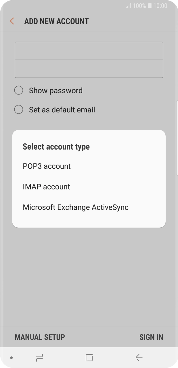Image resolution: width=178 pixels, height=368 pixels.
Task: Tap the back arrow next to Add New Account
Action: tap(11, 21)
